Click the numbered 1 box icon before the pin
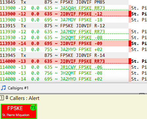Screen dimensions: 147x119 (2, 98)
